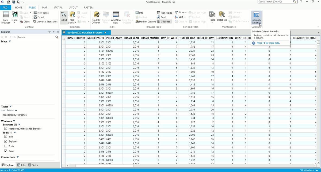Viewport: 321px width, 172px height.
Task: Collapse the Connections section
Action: 18,157
